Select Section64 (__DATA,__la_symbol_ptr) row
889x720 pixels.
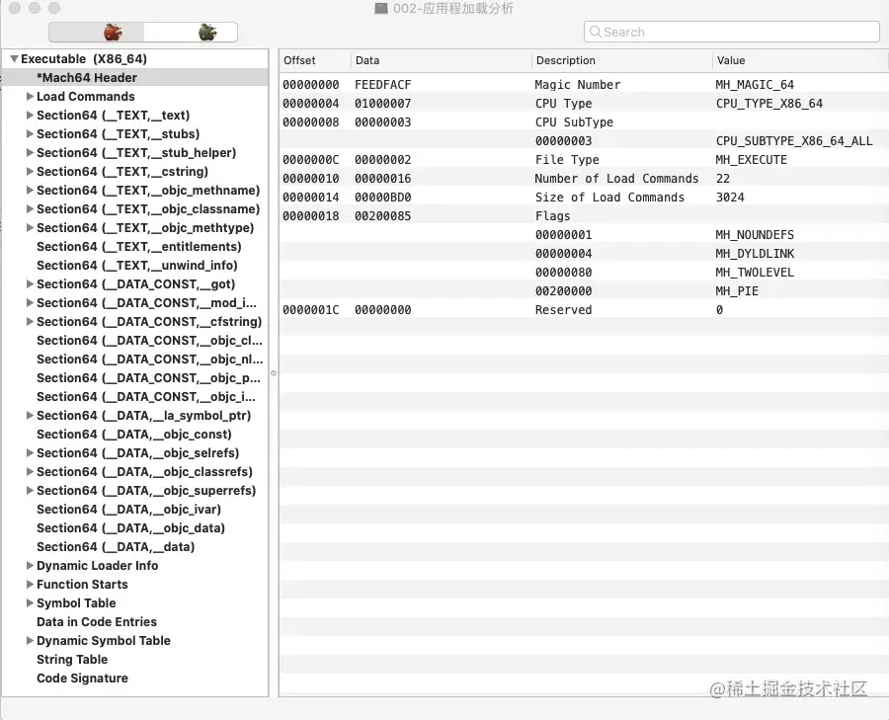point(135,416)
